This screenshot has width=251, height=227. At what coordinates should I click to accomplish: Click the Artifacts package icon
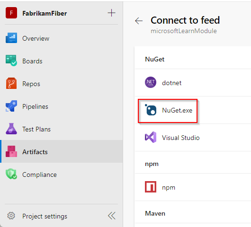11,151
